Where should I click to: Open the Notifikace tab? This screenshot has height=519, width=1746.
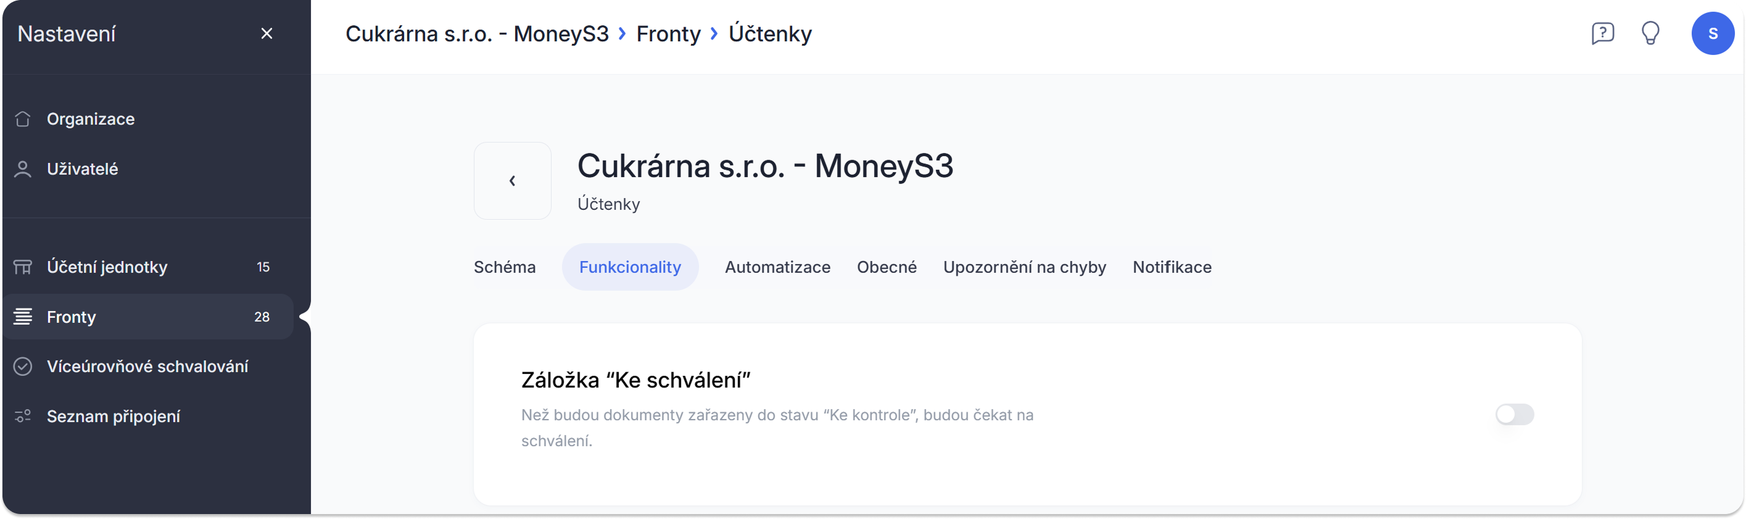(1172, 267)
